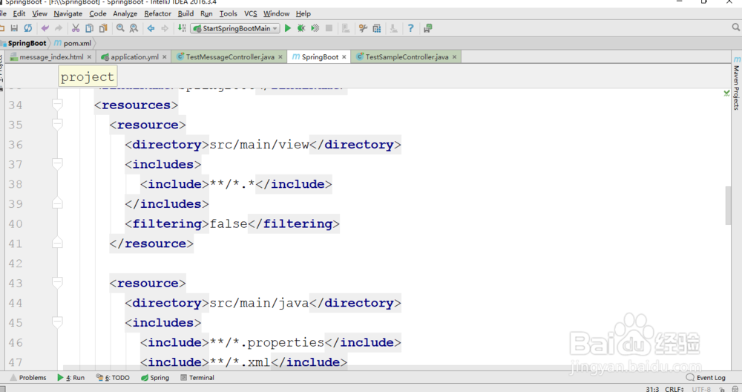
Task: Click the Make Project build icon
Action: tap(182, 28)
